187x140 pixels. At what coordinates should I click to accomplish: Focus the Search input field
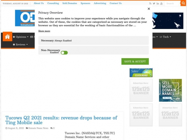tap(172, 3)
